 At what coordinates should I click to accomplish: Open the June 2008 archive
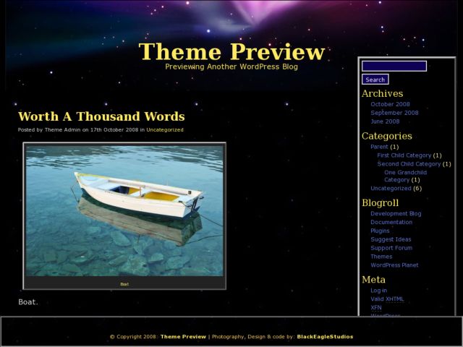pos(385,121)
